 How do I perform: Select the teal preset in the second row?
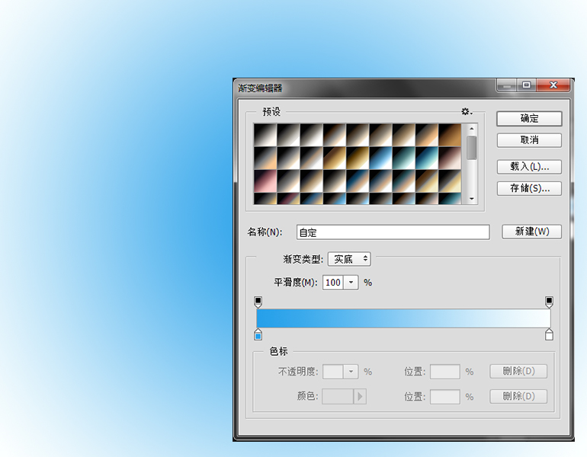[x=403, y=158]
